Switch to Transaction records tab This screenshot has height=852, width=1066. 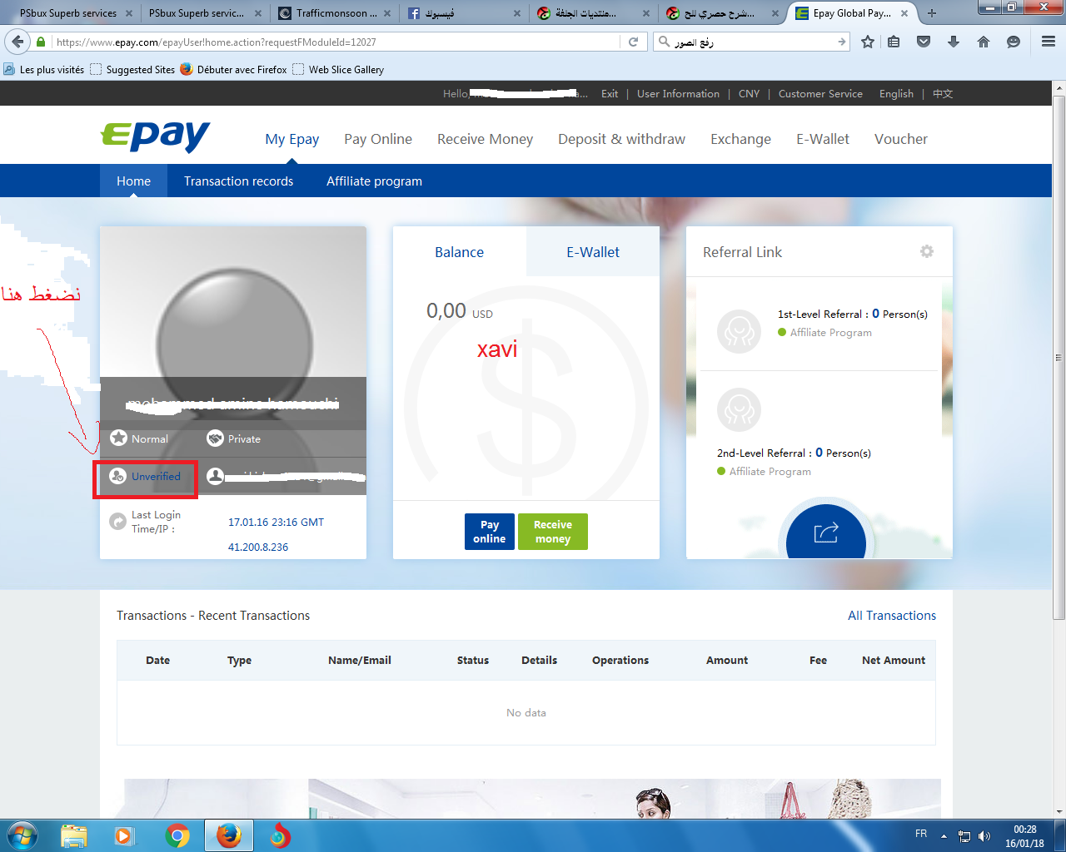pos(238,181)
